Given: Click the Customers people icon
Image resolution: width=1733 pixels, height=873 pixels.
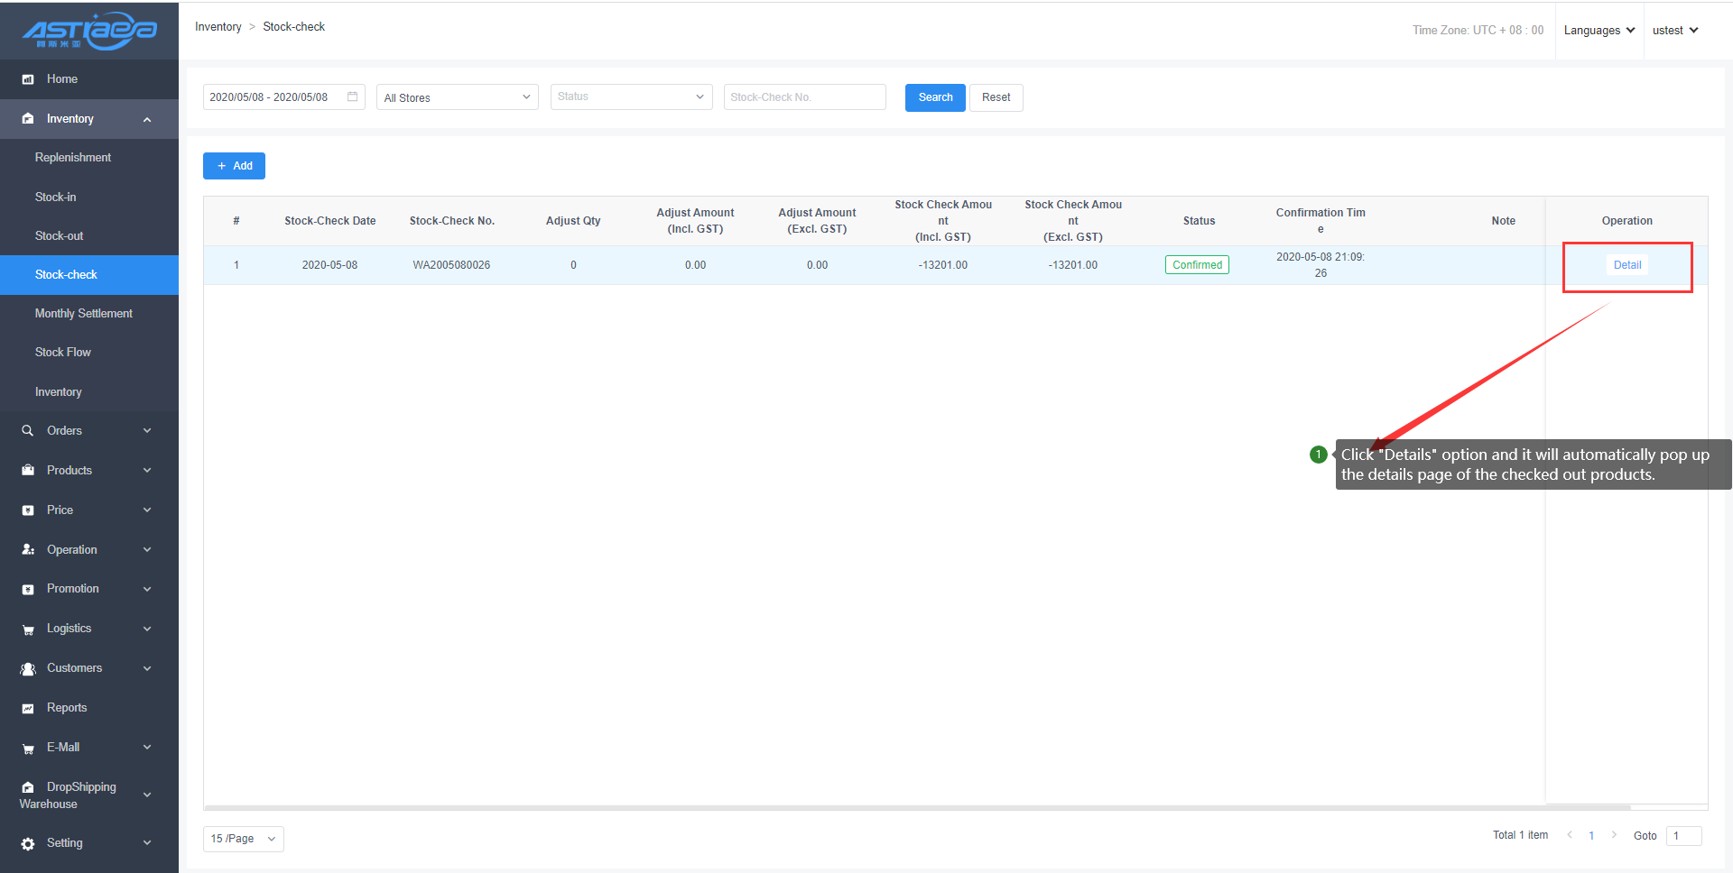Looking at the screenshot, I should coord(28,669).
